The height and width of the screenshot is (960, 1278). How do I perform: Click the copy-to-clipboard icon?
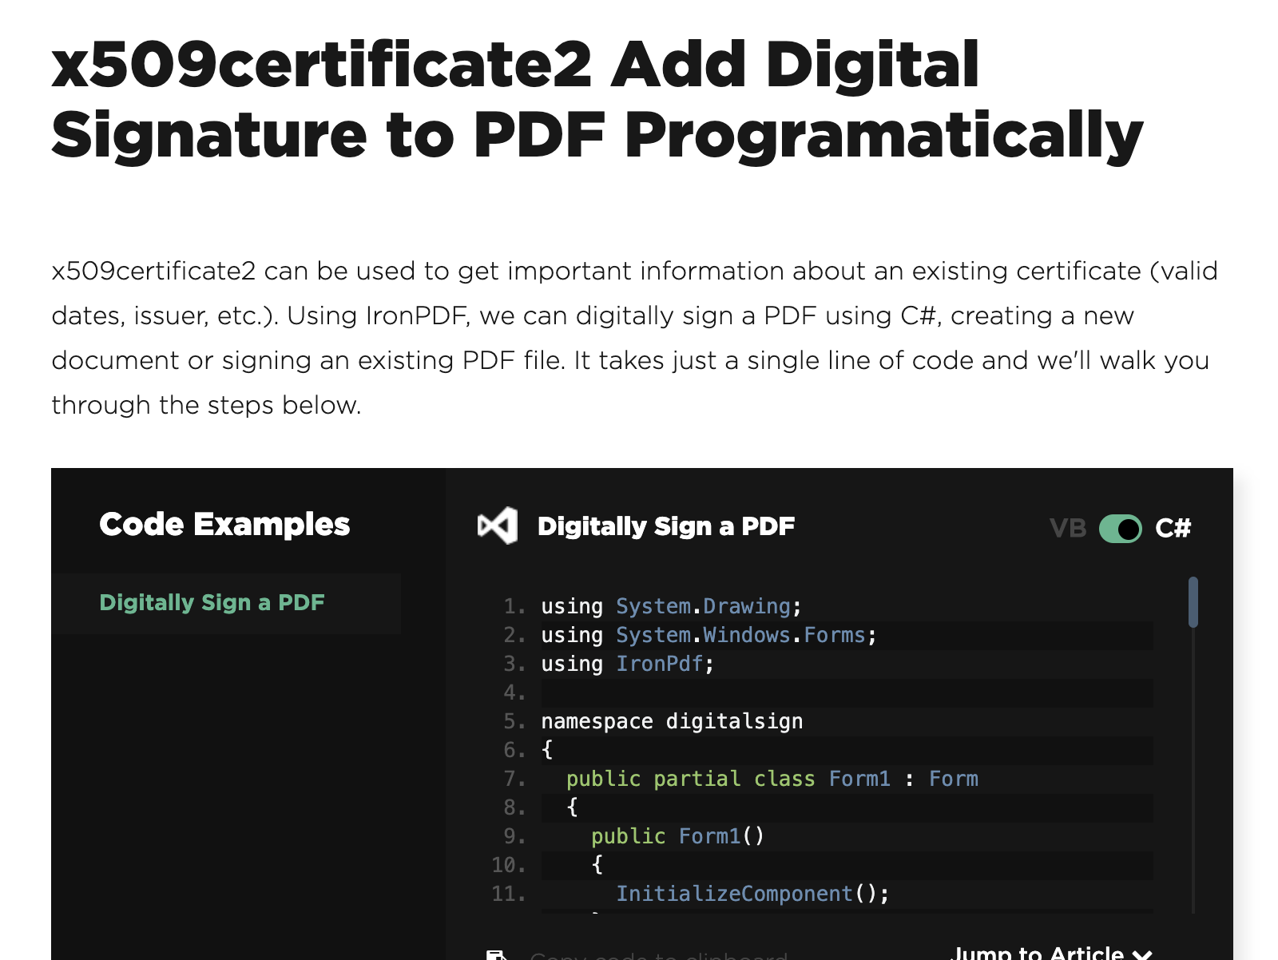pos(498,955)
